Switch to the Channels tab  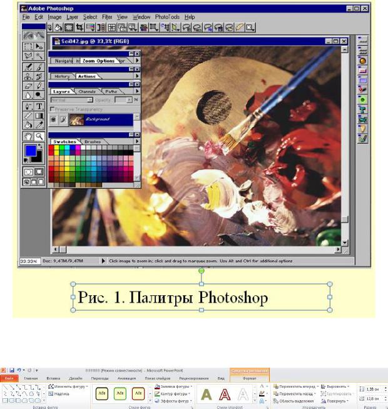[x=87, y=91]
